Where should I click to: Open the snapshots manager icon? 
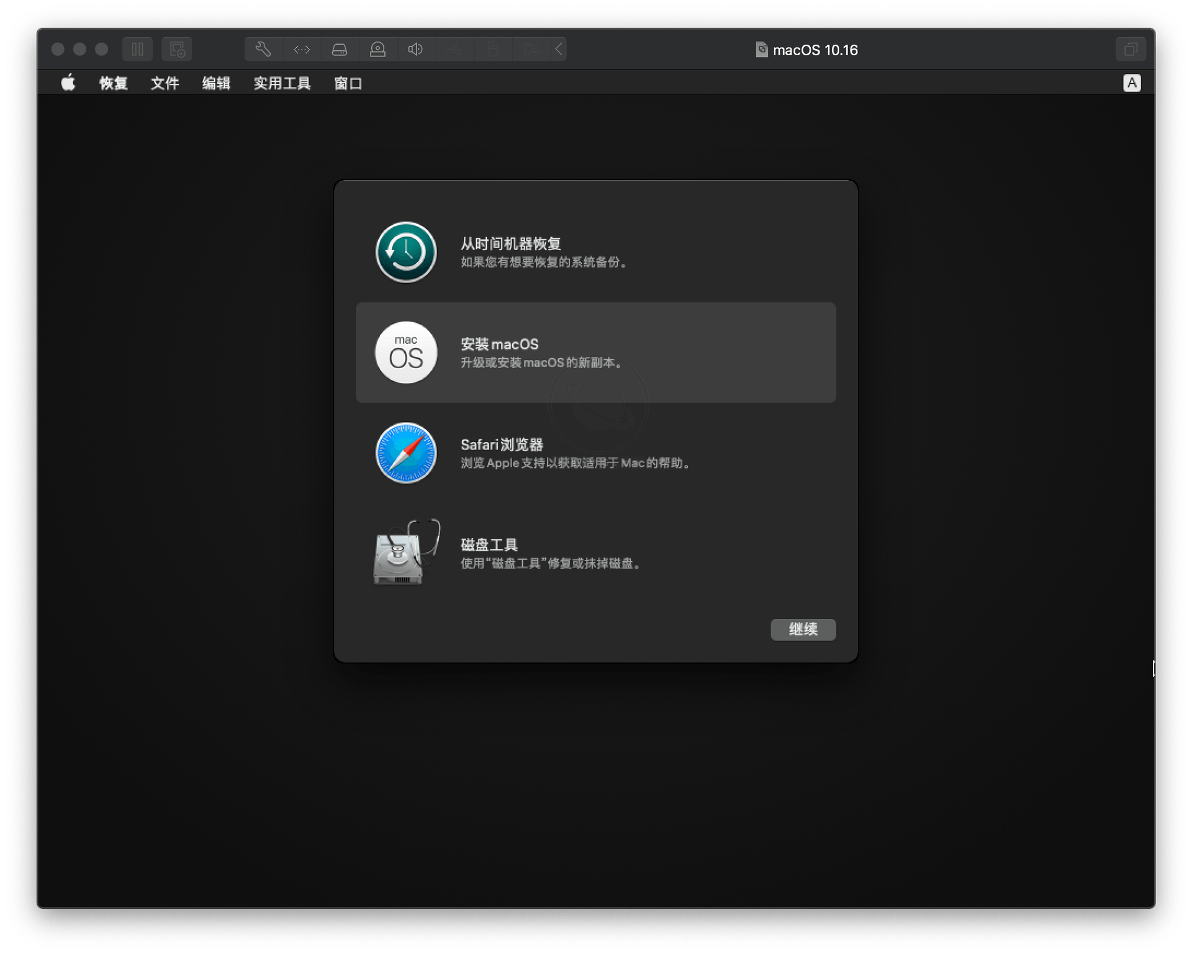[177, 49]
